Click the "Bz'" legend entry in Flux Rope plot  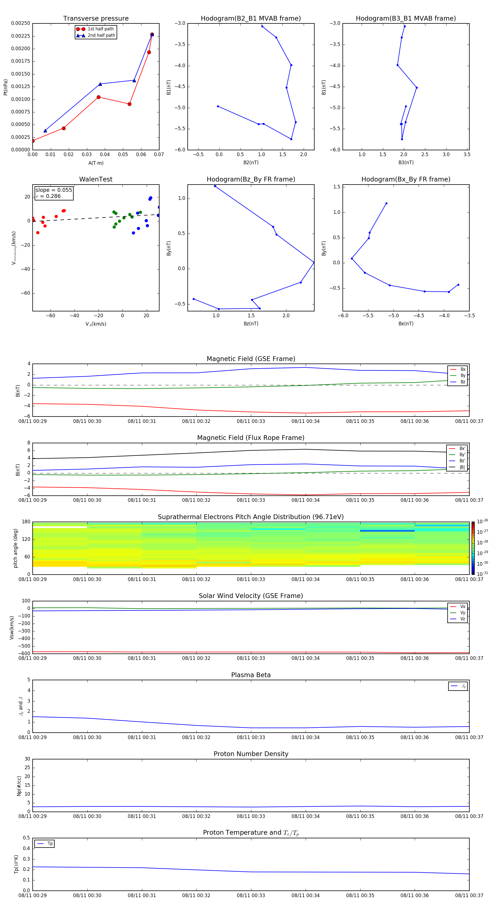point(457,461)
